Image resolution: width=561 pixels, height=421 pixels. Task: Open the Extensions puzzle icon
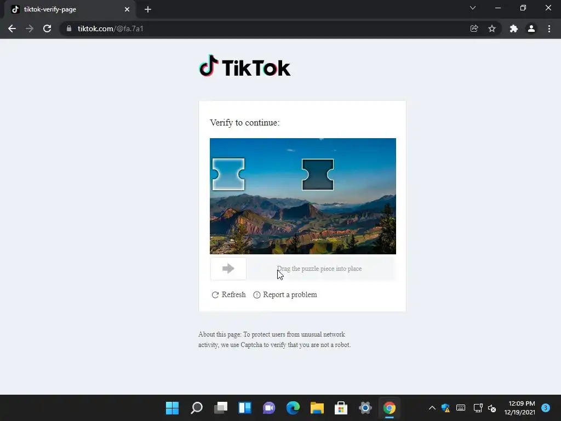tap(514, 29)
